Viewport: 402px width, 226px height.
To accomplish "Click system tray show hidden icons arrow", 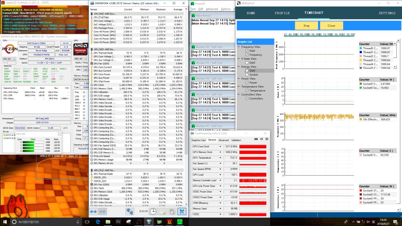I will coord(353,222).
